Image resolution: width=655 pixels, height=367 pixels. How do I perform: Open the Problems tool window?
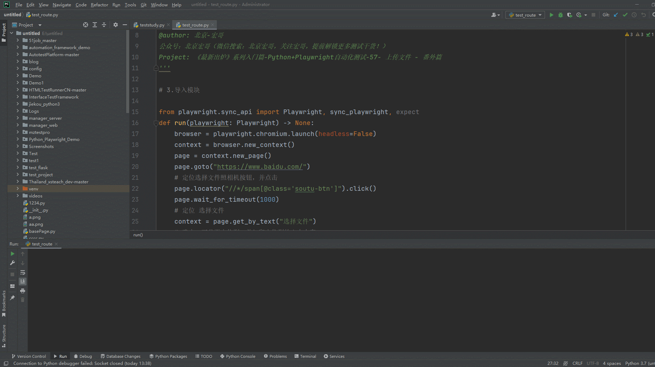275,356
